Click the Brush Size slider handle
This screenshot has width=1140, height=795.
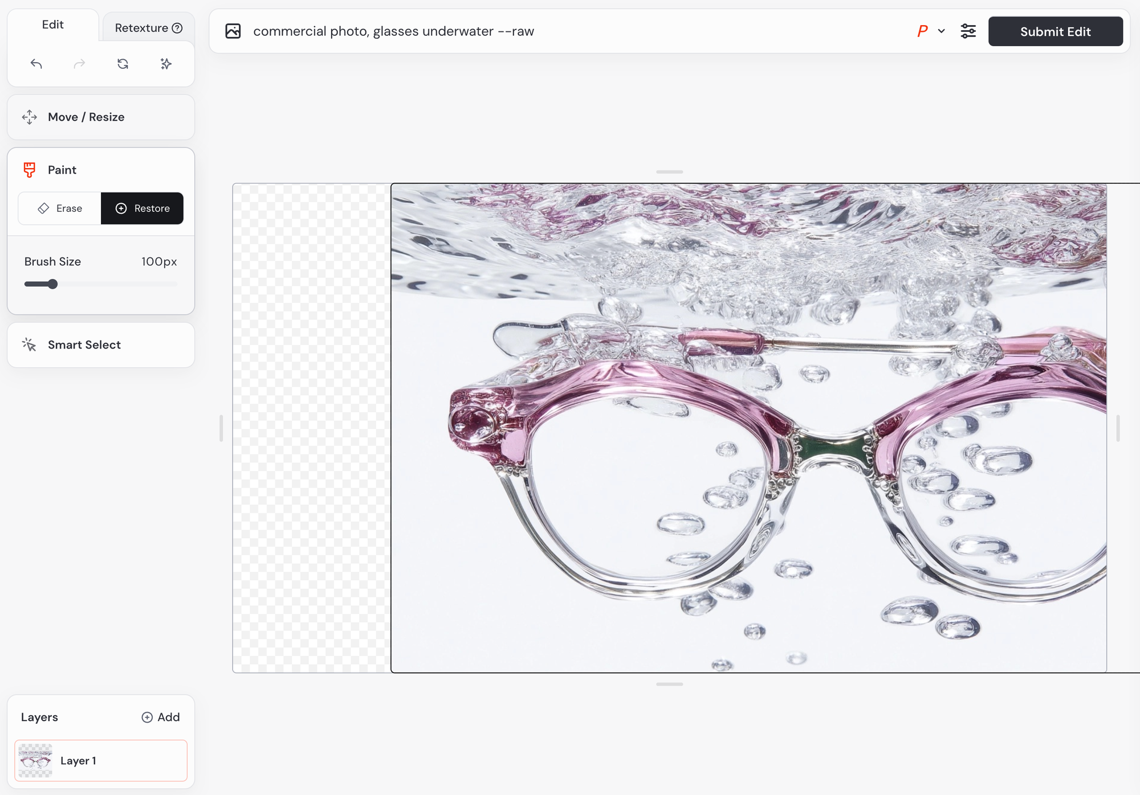coord(52,284)
